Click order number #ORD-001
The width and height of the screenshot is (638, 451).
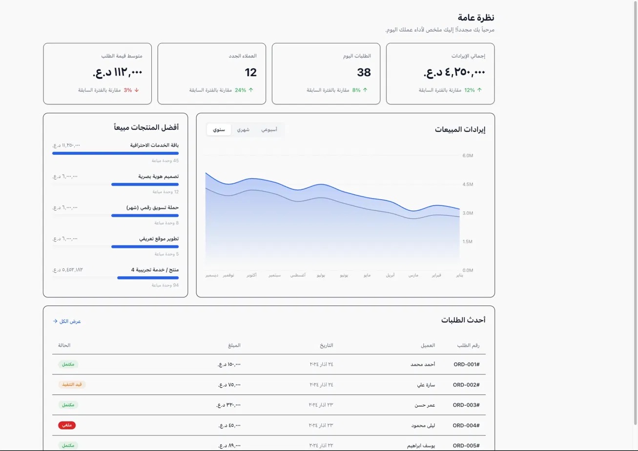[466, 364]
